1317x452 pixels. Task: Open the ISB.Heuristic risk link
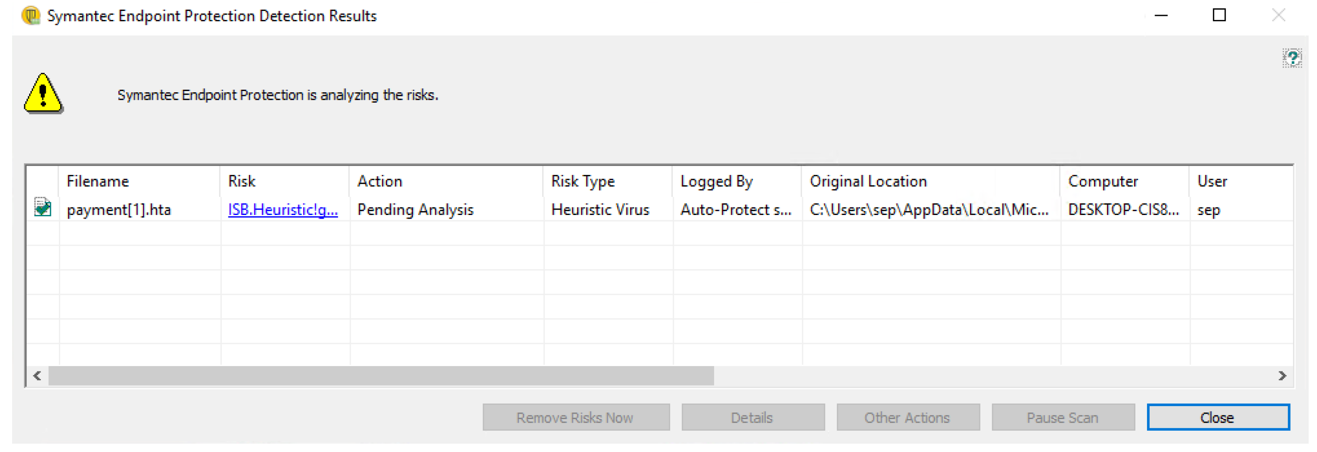coord(283,210)
